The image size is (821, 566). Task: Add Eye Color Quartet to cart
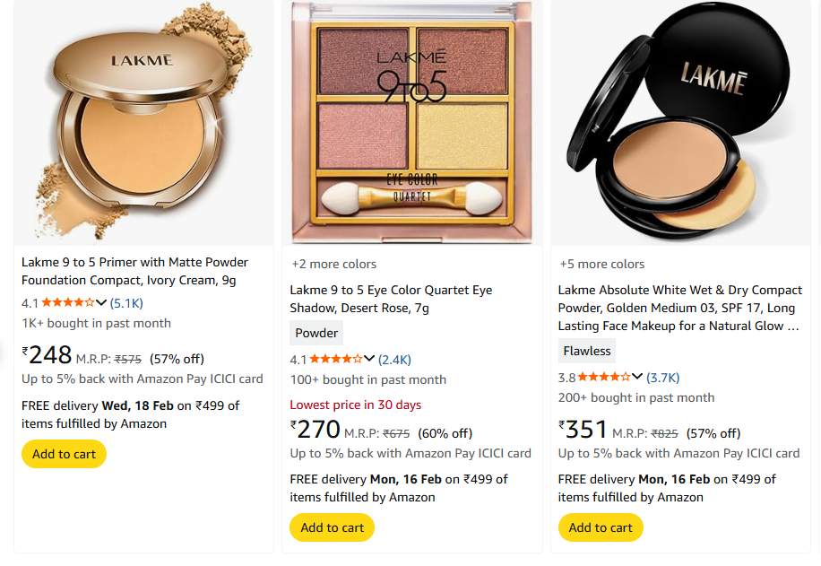333,527
